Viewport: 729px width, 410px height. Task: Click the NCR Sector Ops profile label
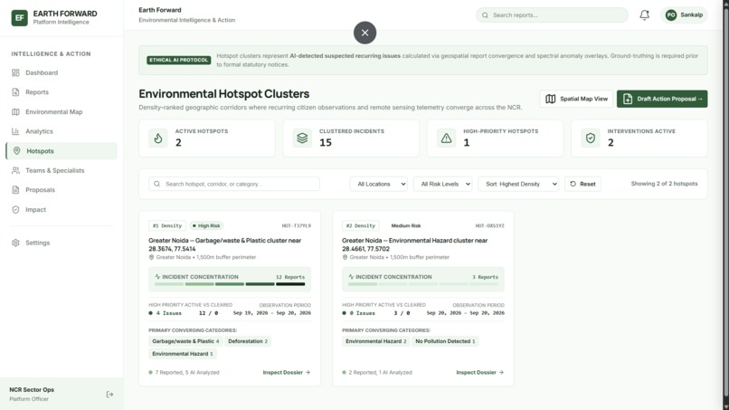32,389
